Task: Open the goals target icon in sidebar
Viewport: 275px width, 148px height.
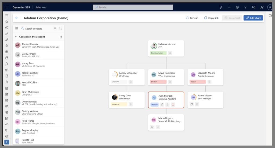Action: pyautogui.click(x=7, y=136)
